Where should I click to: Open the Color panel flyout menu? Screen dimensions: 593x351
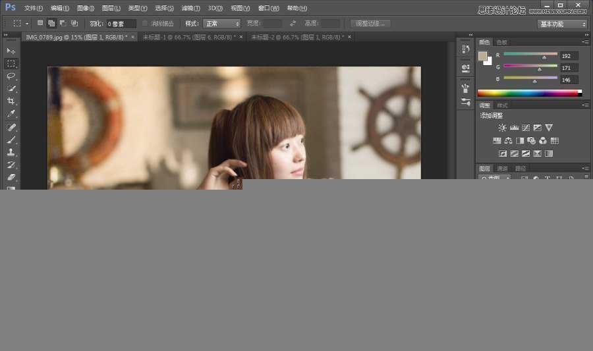[x=586, y=42]
